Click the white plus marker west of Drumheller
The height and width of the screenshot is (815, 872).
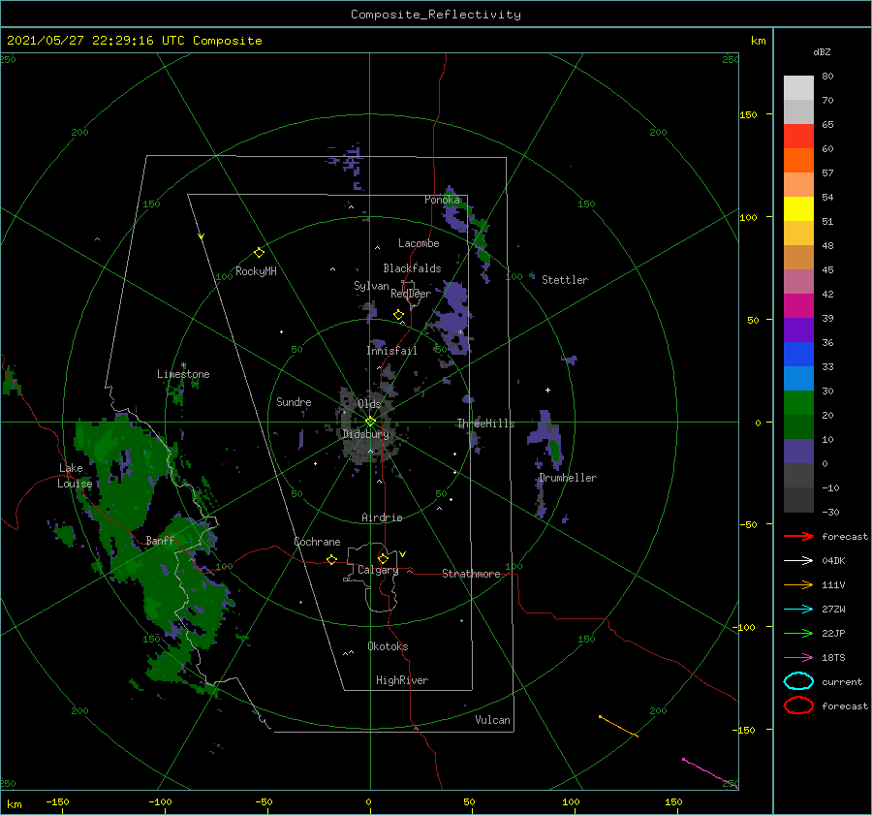547,390
